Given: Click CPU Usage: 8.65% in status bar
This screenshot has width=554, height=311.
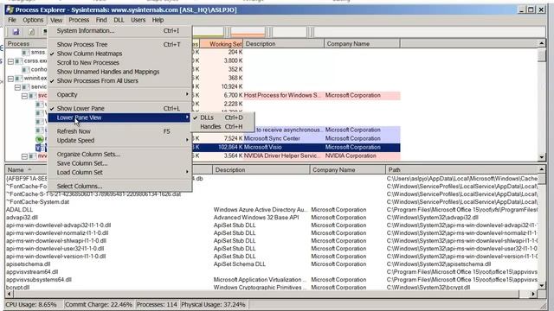Looking at the screenshot, I should point(31,304).
